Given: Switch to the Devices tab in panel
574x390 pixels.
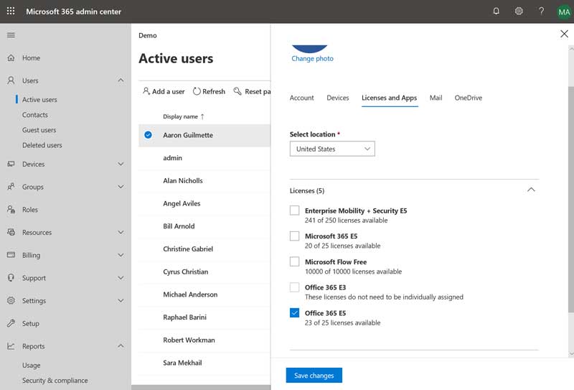Looking at the screenshot, I should click(337, 98).
